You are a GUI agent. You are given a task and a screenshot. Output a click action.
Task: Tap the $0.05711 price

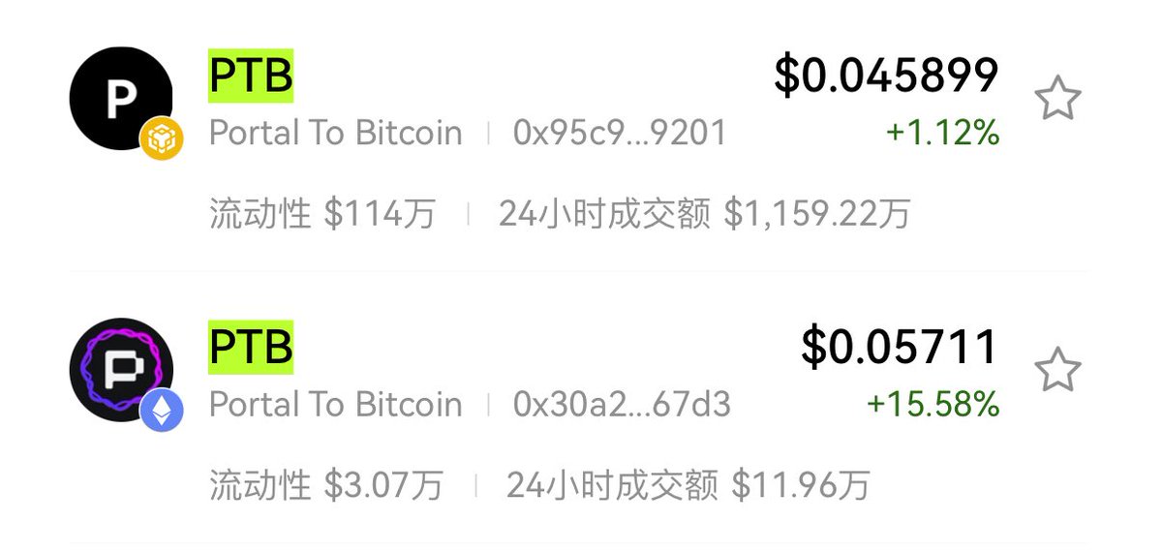(x=900, y=347)
